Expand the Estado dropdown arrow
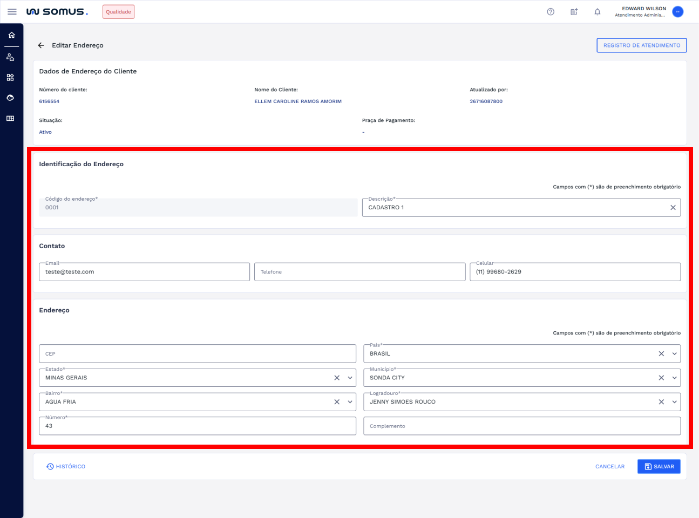Image resolution: width=699 pixels, height=518 pixels. click(x=350, y=378)
